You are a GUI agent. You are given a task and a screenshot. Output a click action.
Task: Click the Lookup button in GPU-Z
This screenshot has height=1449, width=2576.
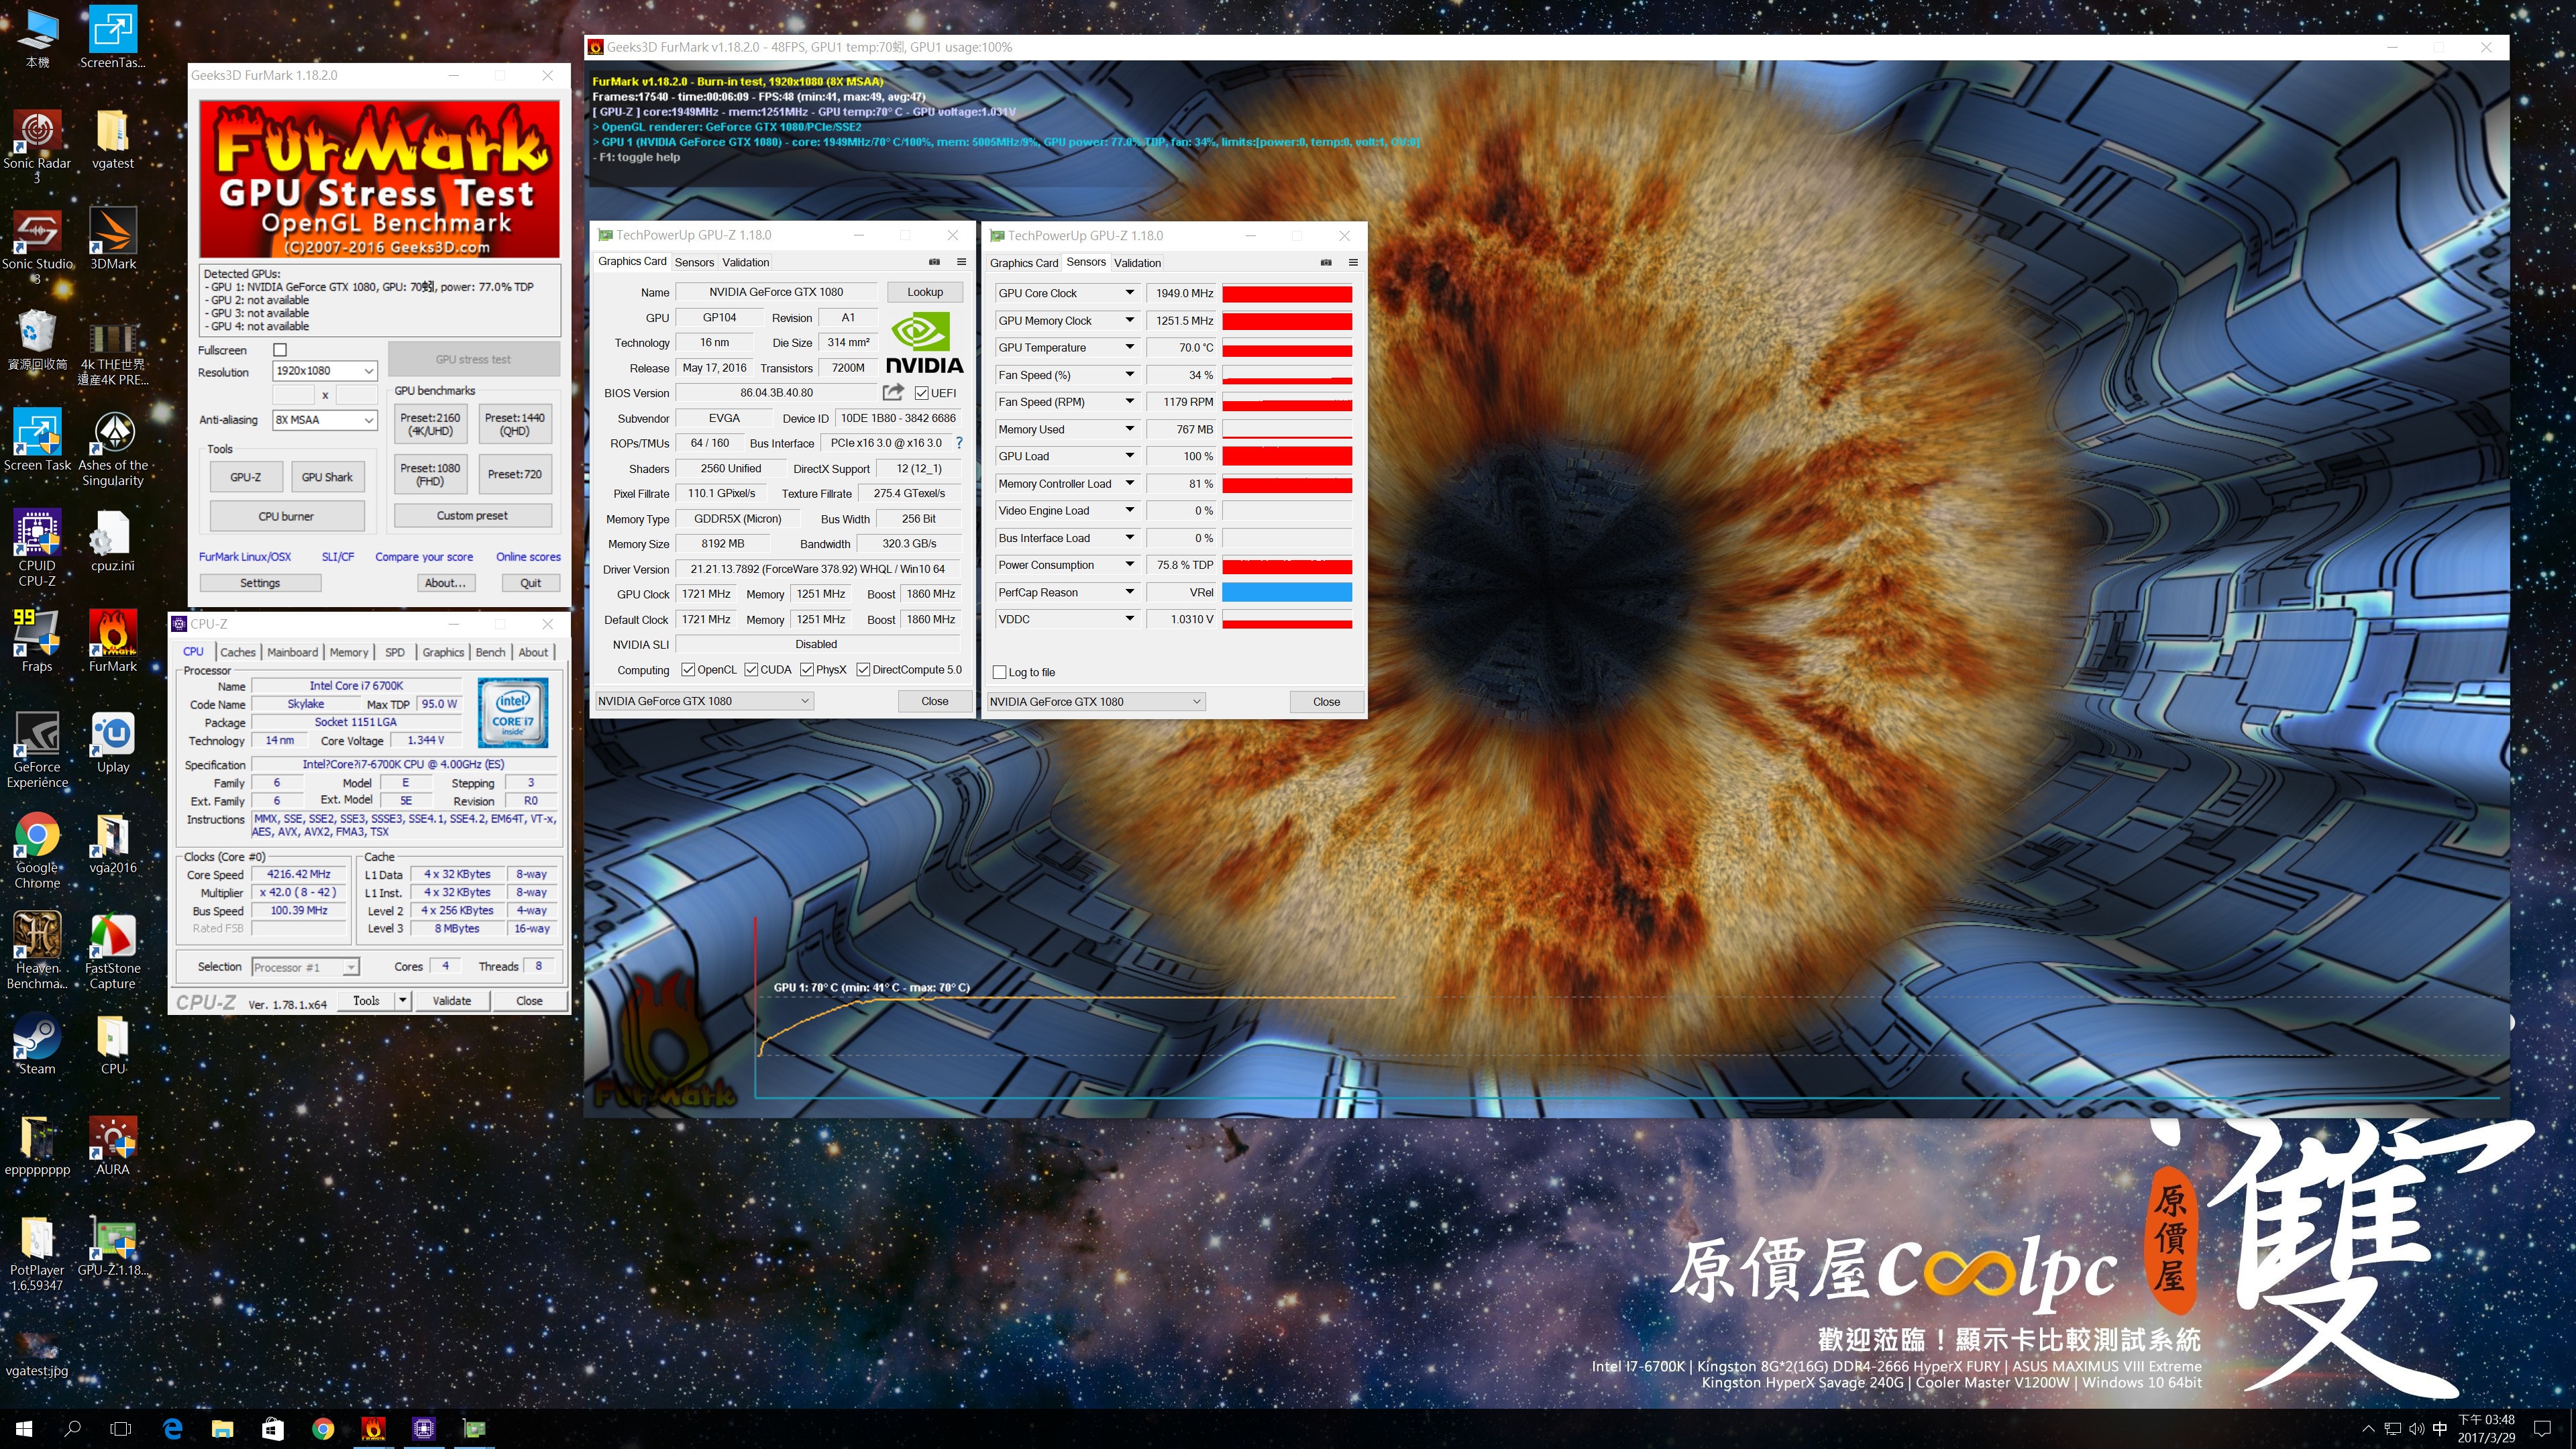click(924, 292)
